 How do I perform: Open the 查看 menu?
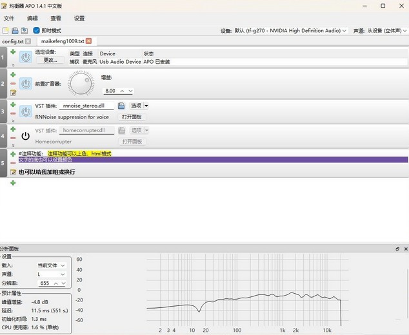pos(55,18)
